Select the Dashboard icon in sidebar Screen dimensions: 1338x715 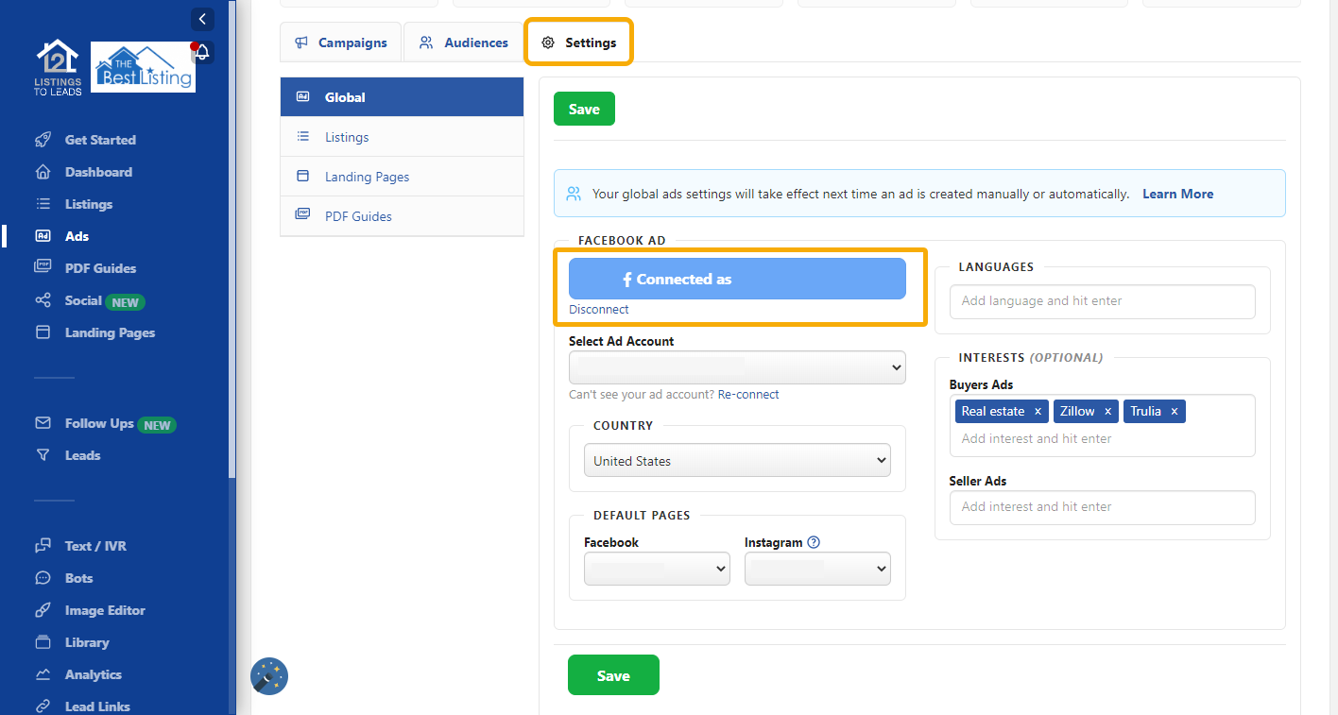coord(44,171)
